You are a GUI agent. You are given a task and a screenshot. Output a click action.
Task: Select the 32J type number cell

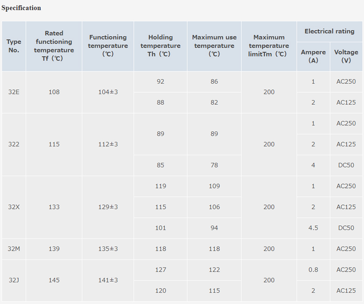point(14,280)
